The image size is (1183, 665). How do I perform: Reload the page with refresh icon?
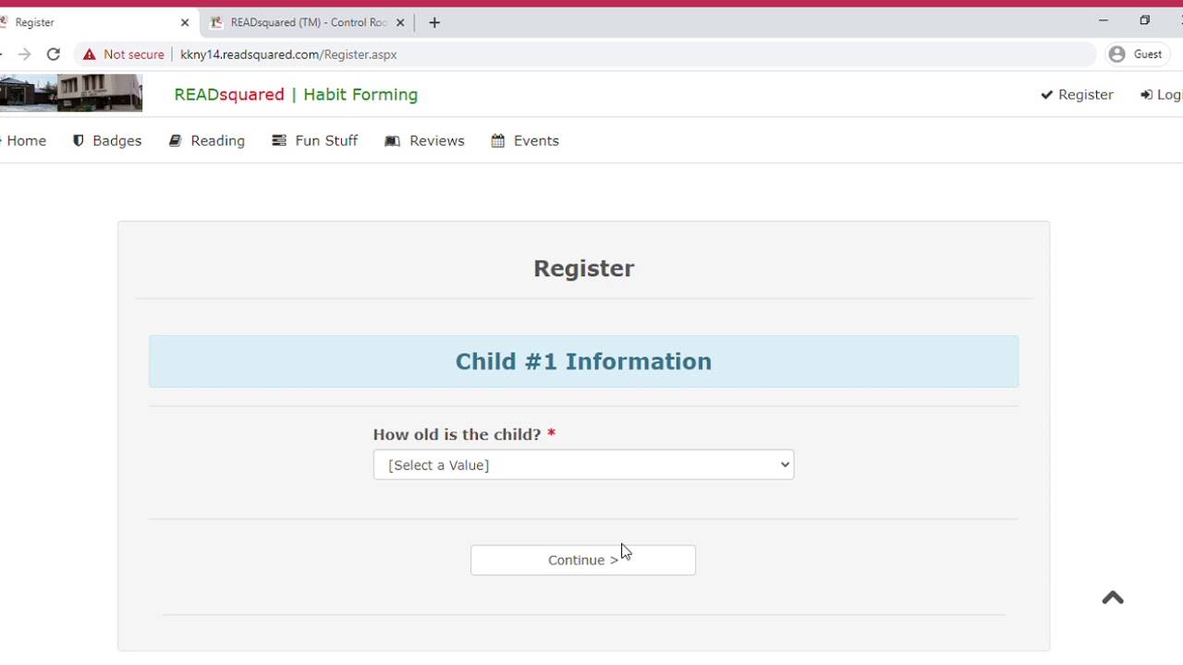pyautogui.click(x=54, y=54)
